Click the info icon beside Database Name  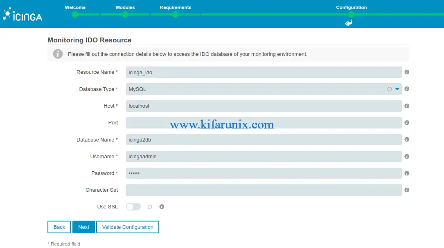[x=407, y=139]
